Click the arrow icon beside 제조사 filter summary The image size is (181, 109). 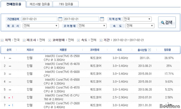24,40
